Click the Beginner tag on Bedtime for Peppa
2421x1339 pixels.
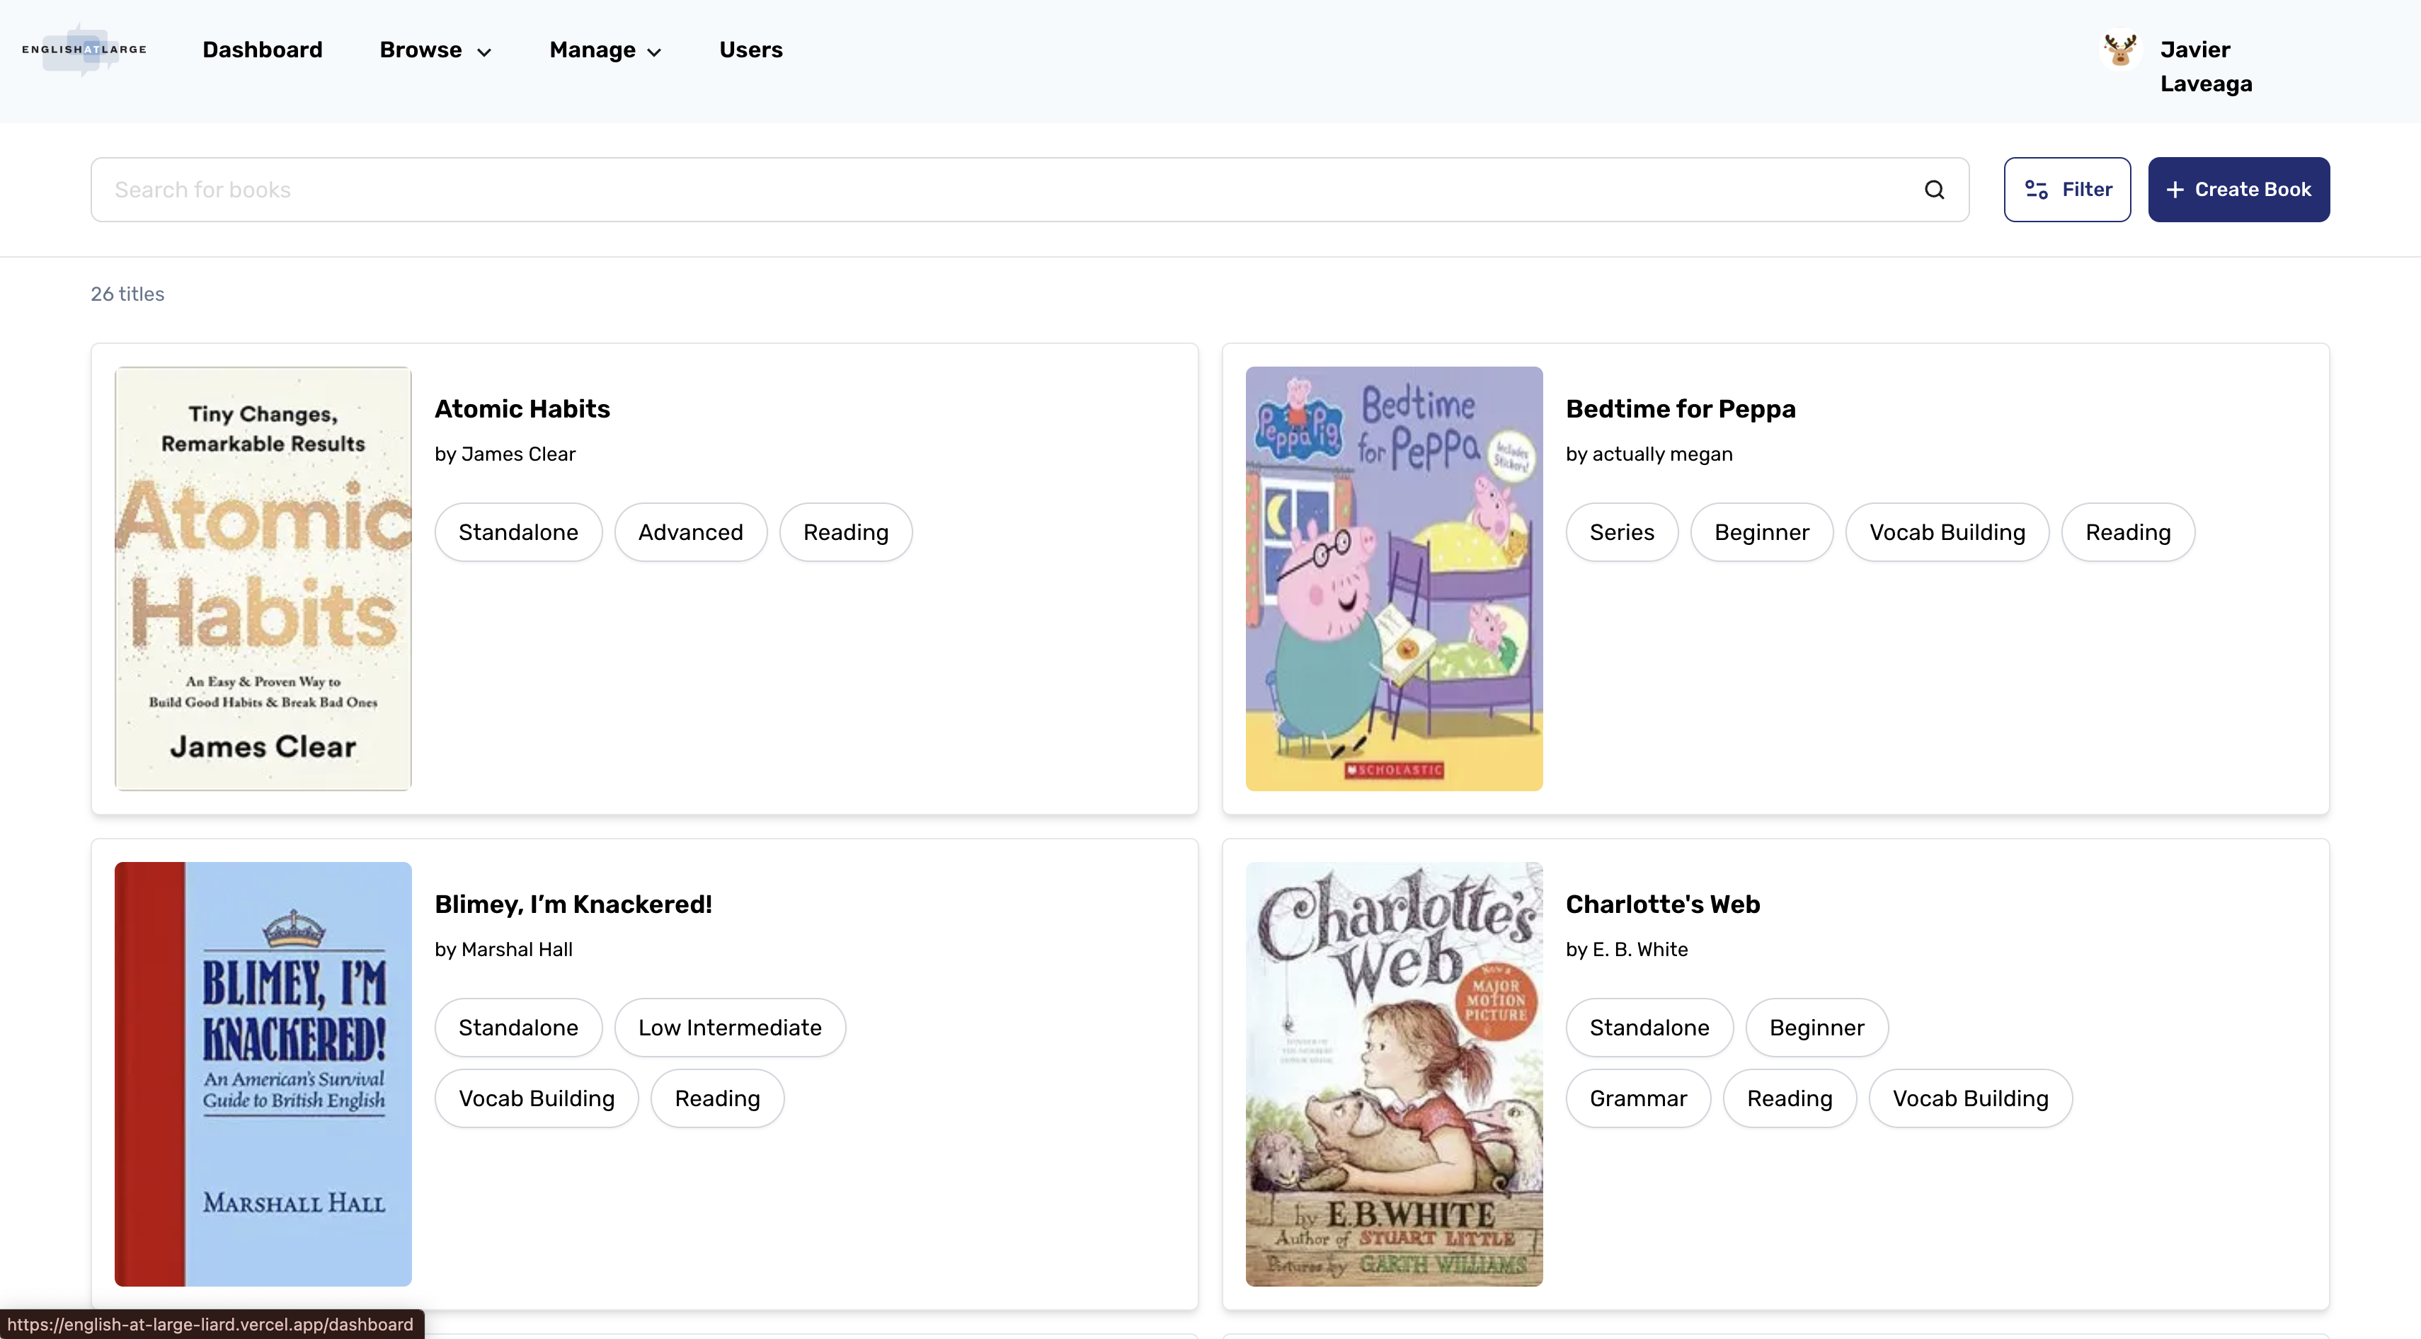[x=1761, y=531]
